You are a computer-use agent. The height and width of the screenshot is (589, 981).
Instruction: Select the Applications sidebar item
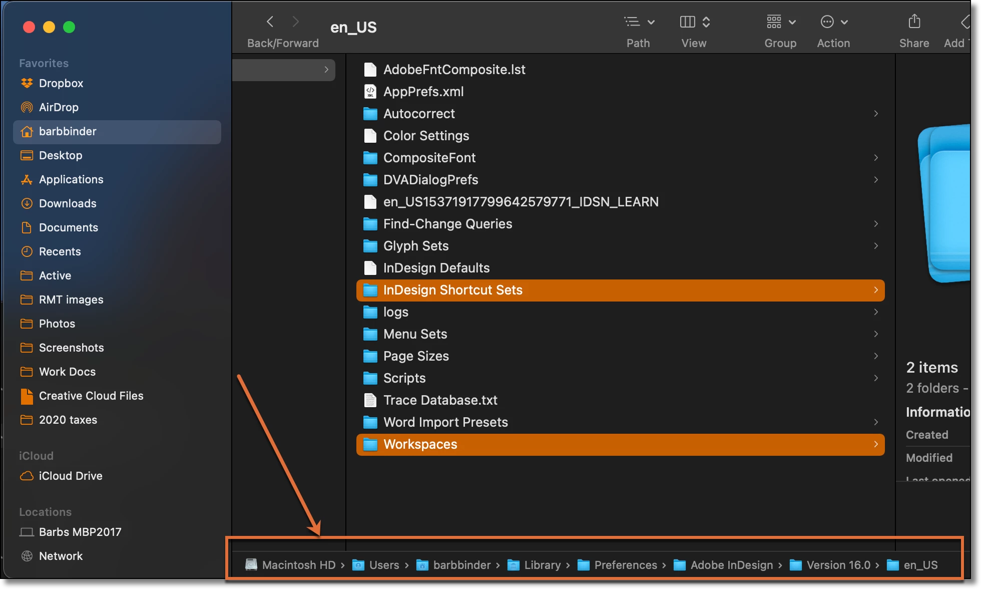point(71,179)
